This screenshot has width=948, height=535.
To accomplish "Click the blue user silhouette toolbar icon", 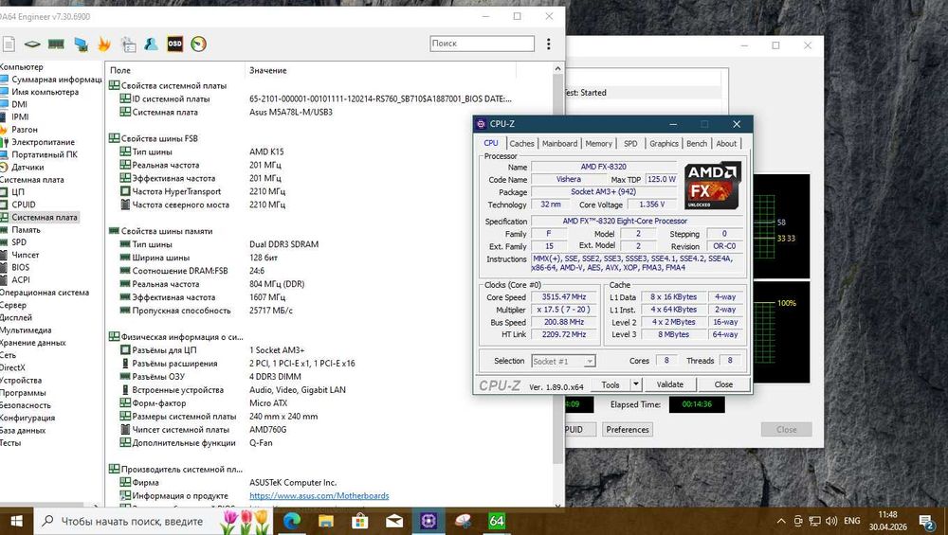I will click(151, 45).
